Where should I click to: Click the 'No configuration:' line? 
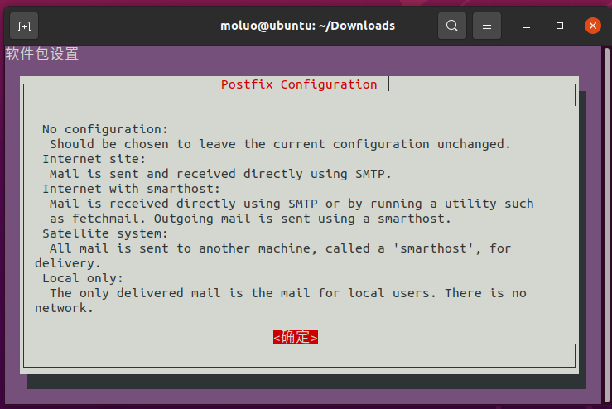[x=105, y=129]
